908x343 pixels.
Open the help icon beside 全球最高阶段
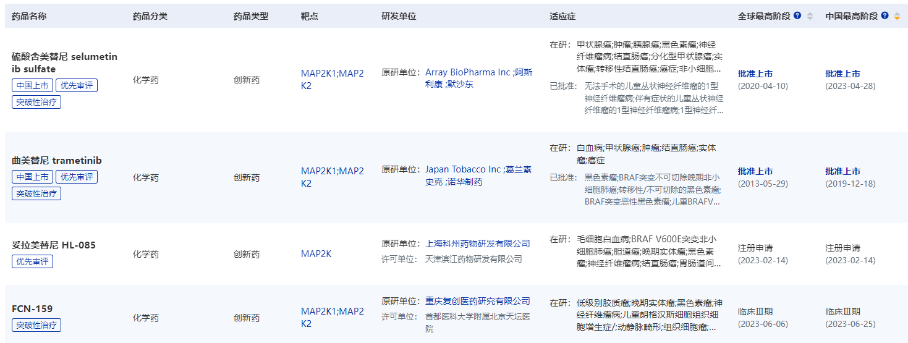pyautogui.click(x=797, y=15)
